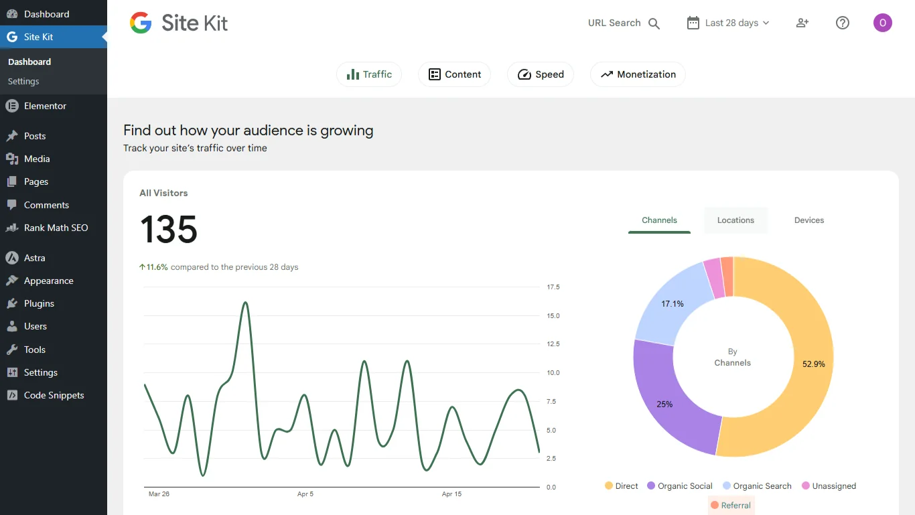Click the Site Kit Google icon in sidebar

[12, 37]
